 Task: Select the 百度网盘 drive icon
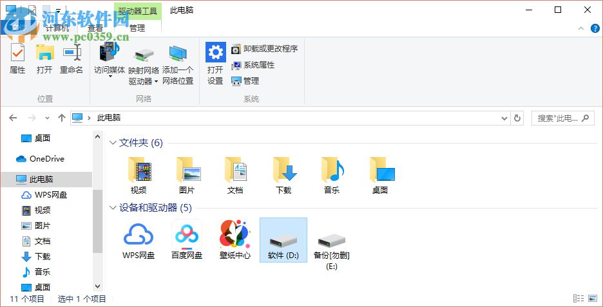187,239
